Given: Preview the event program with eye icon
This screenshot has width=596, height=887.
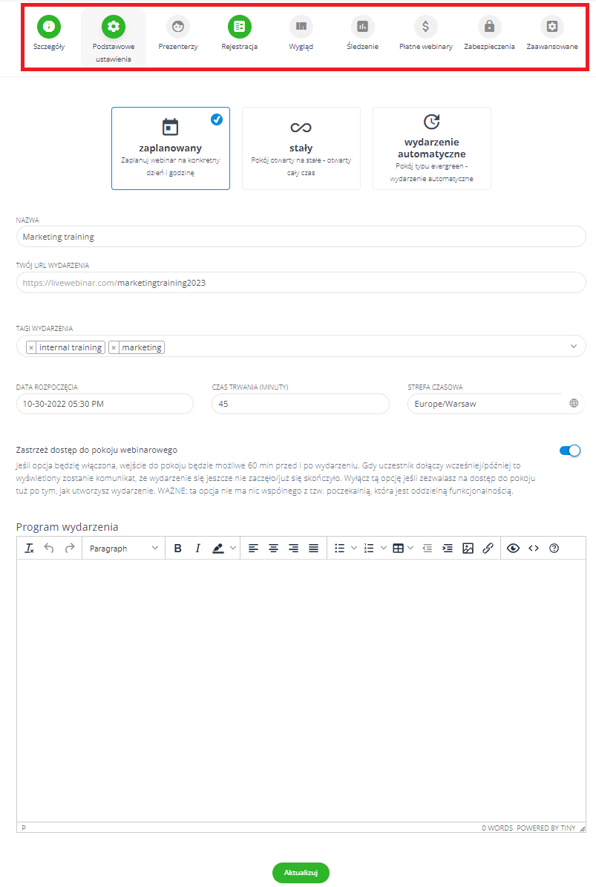Looking at the screenshot, I should (513, 549).
